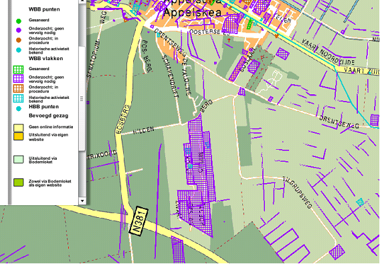The image size is (380, 264).
Task: Click the orange hatched 'in procedure' vlakken symbol
Action: [19, 89]
